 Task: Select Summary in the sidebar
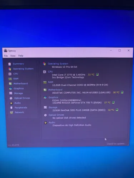[x=19, y=64]
